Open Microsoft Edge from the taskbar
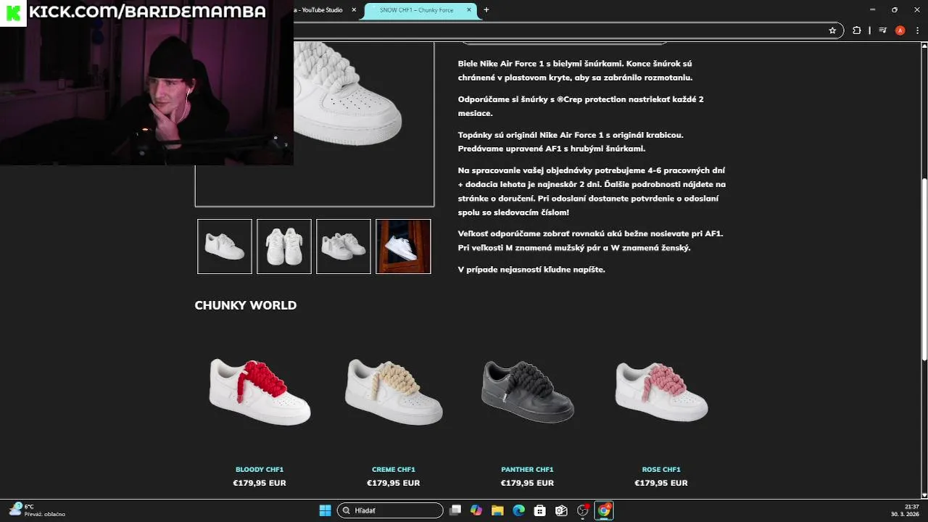928x522 pixels. tap(519, 510)
